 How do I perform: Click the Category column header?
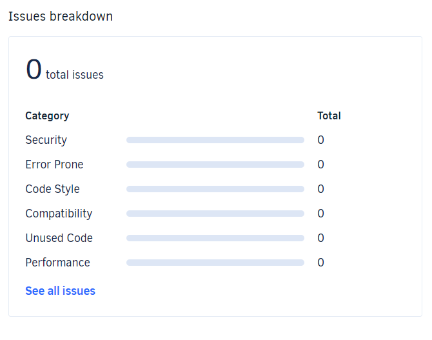(x=47, y=116)
